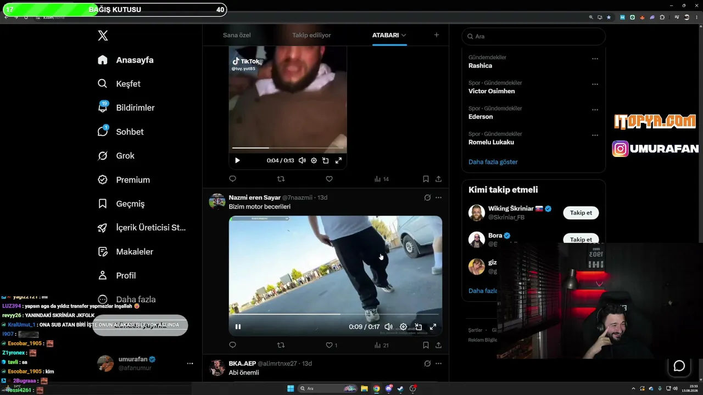
Task: Open Keşfet from the sidebar
Action: point(119,84)
